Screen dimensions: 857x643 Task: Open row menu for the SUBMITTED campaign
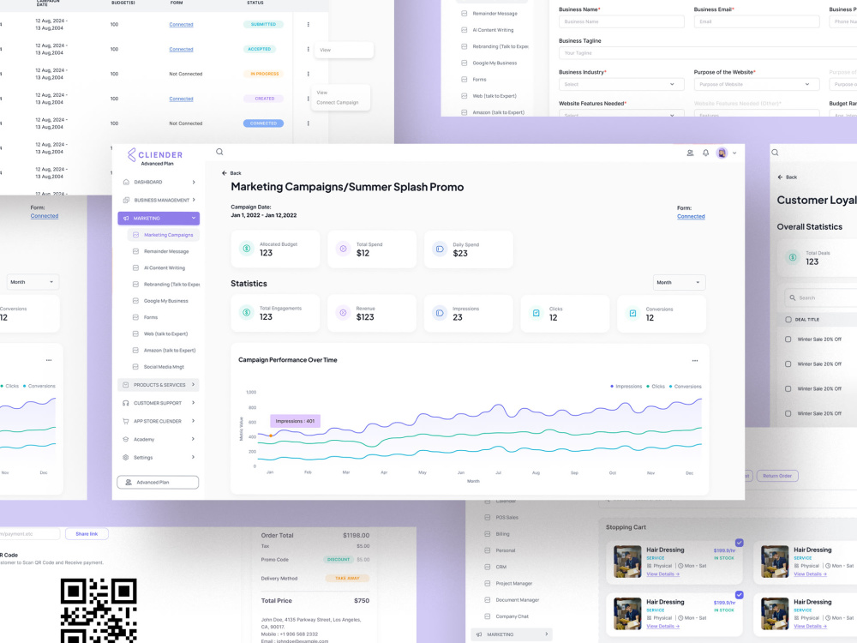click(309, 25)
